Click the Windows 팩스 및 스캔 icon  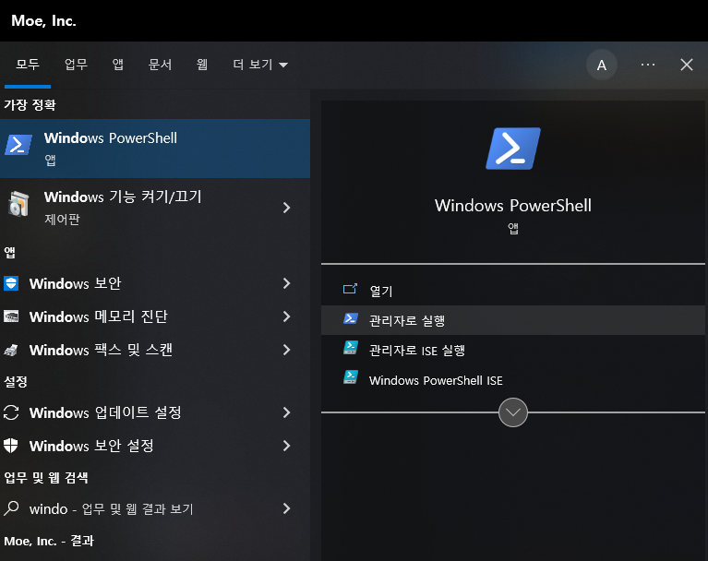(11, 350)
